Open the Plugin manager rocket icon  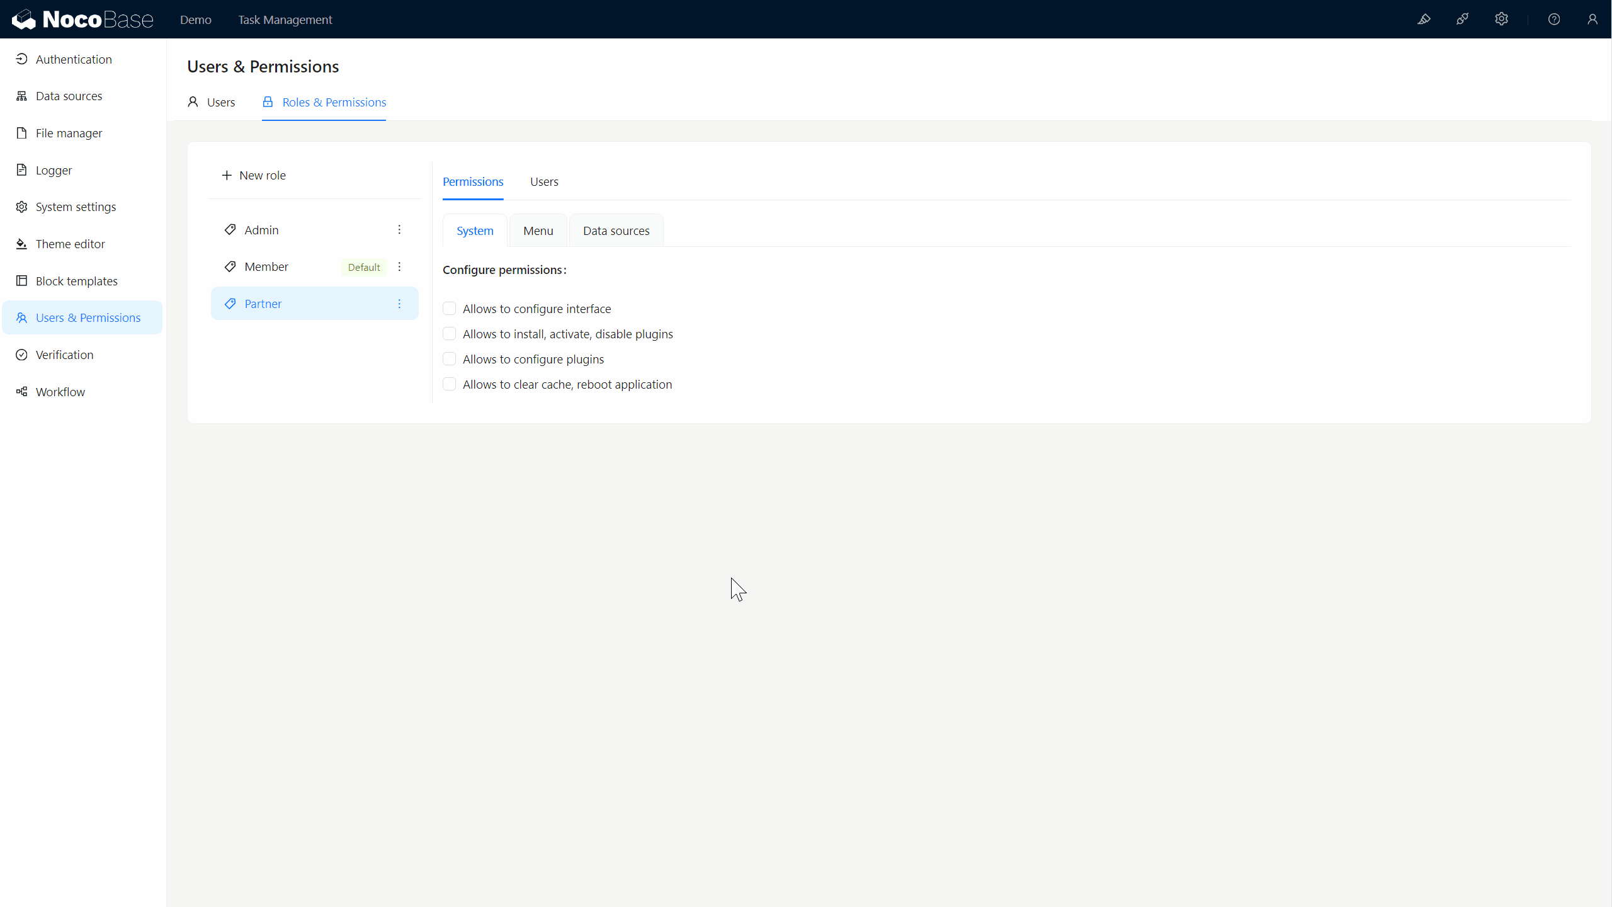pos(1462,19)
